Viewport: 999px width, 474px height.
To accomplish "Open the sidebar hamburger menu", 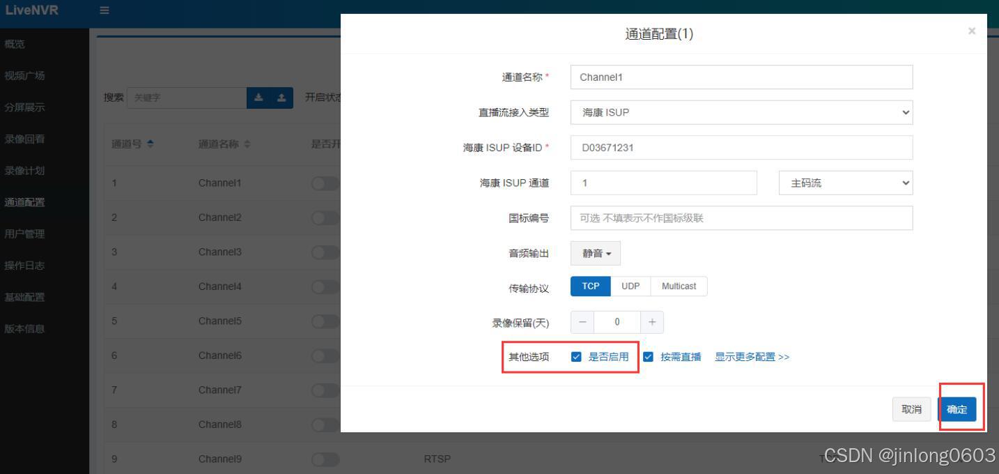I will point(103,10).
